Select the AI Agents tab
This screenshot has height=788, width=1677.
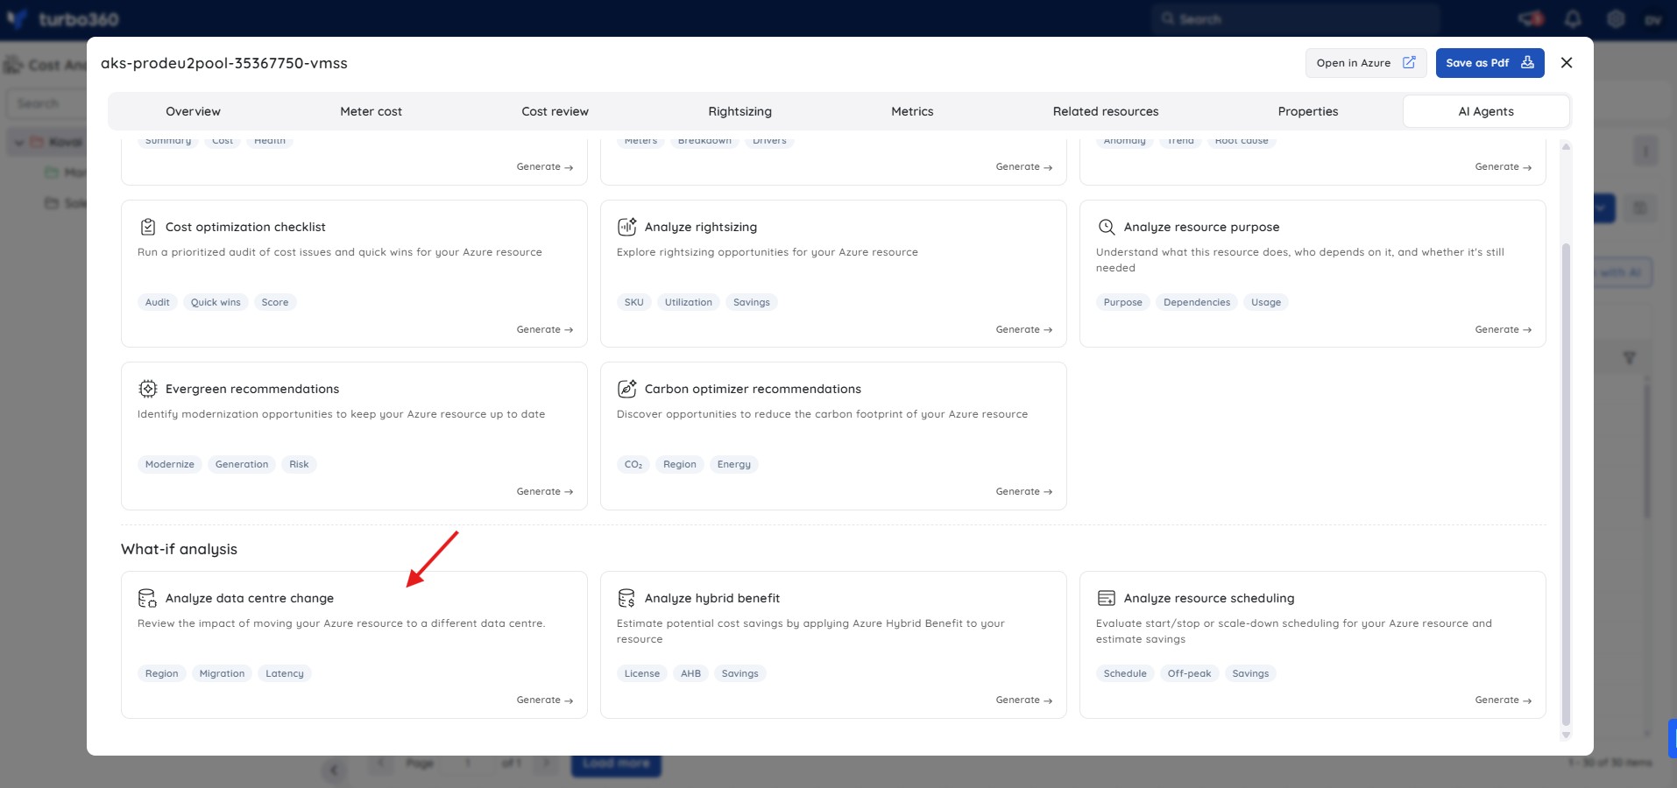(1486, 111)
